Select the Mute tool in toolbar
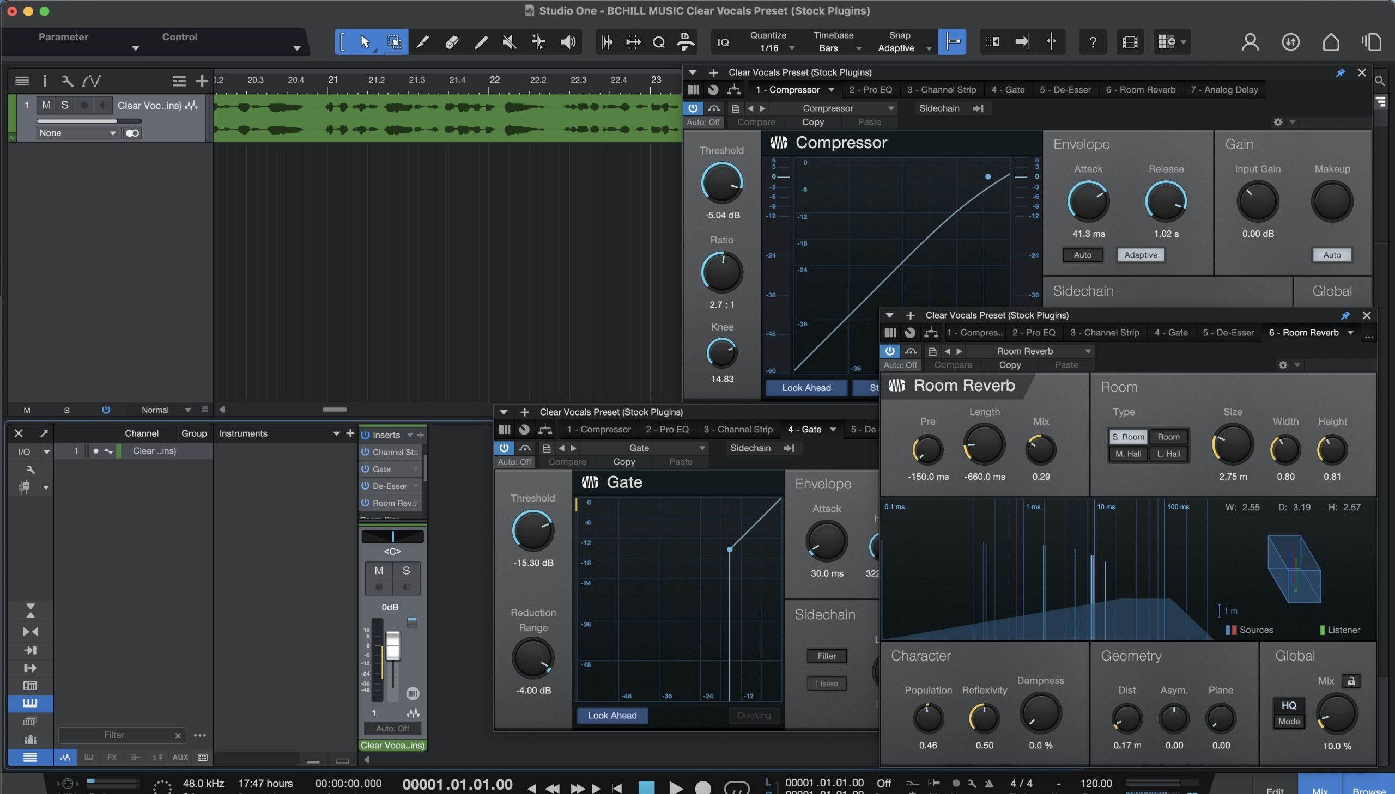The height and width of the screenshot is (794, 1395). [x=509, y=42]
